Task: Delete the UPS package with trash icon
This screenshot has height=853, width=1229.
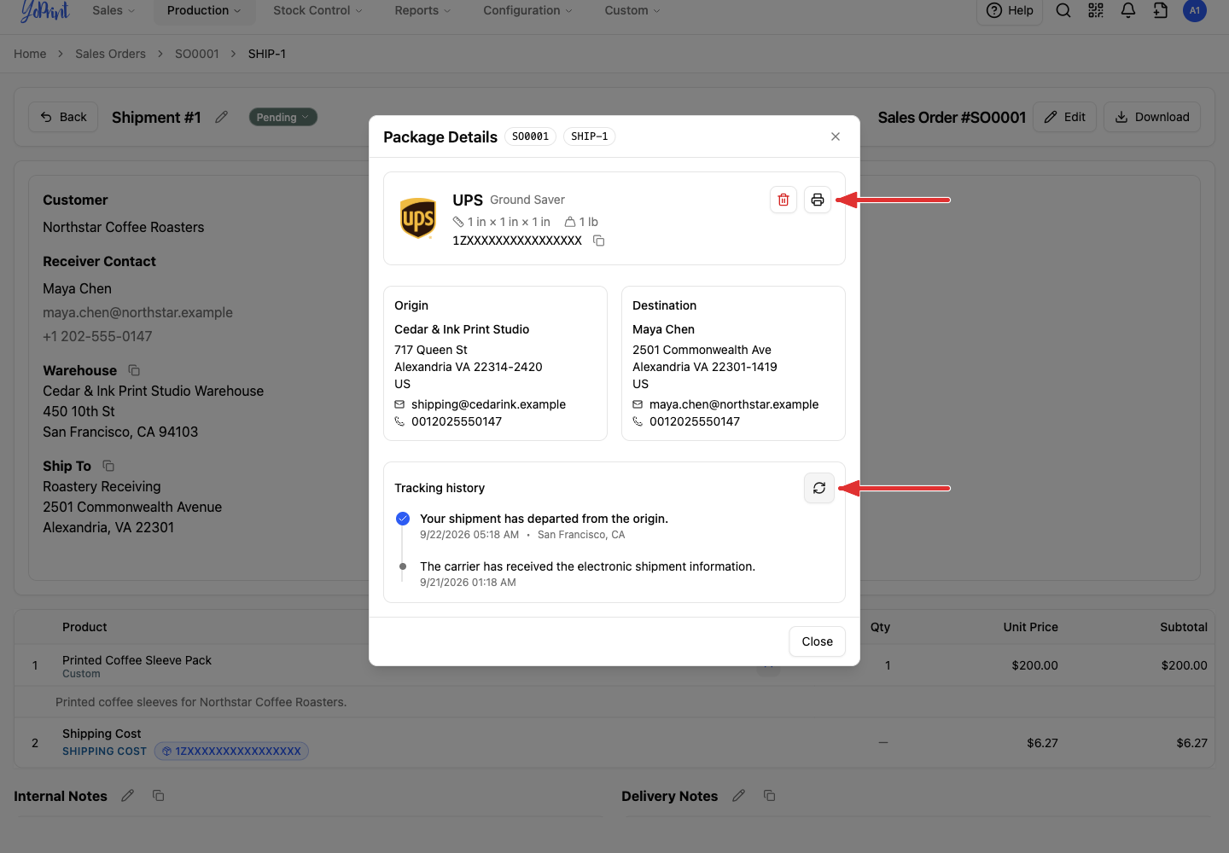Action: [783, 200]
